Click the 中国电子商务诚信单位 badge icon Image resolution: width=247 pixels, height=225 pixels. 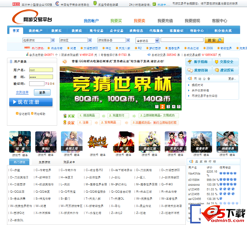pos(57,3)
